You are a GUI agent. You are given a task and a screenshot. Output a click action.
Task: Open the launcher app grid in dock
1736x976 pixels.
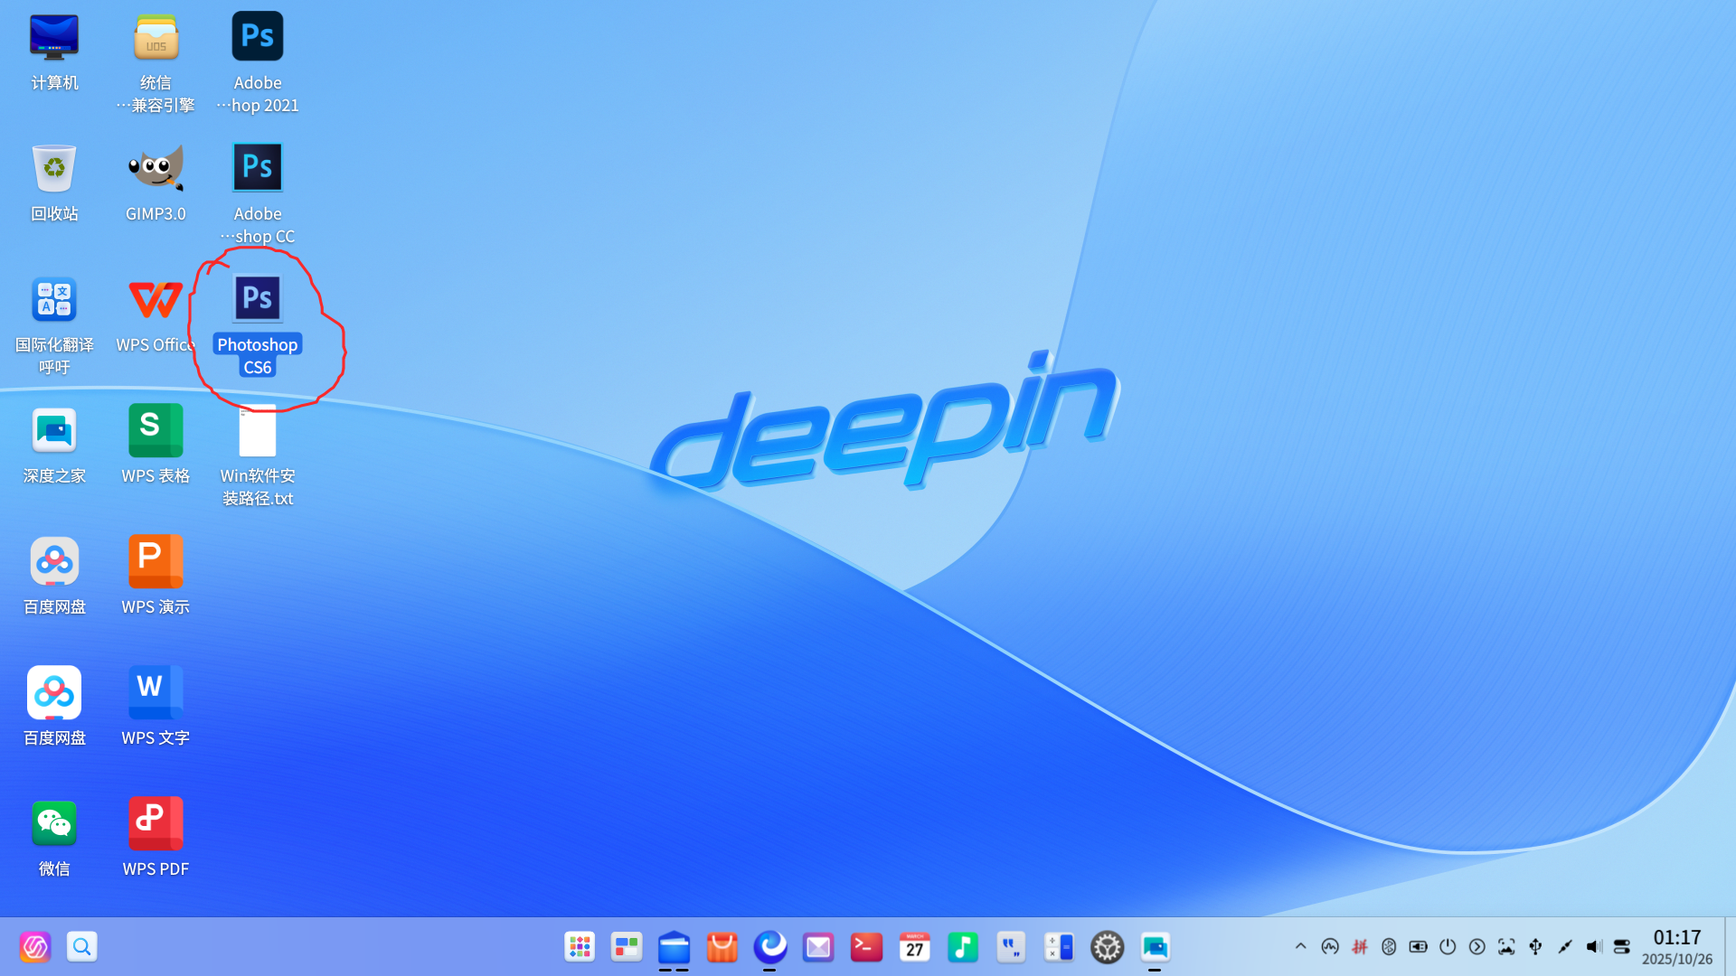pyautogui.click(x=580, y=946)
